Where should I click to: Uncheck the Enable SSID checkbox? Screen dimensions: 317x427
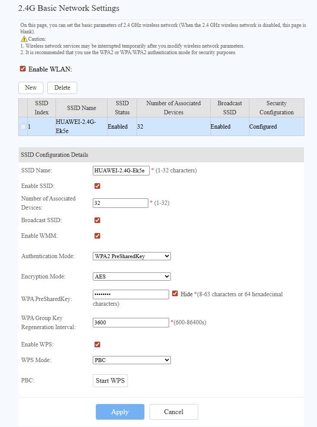(x=97, y=186)
